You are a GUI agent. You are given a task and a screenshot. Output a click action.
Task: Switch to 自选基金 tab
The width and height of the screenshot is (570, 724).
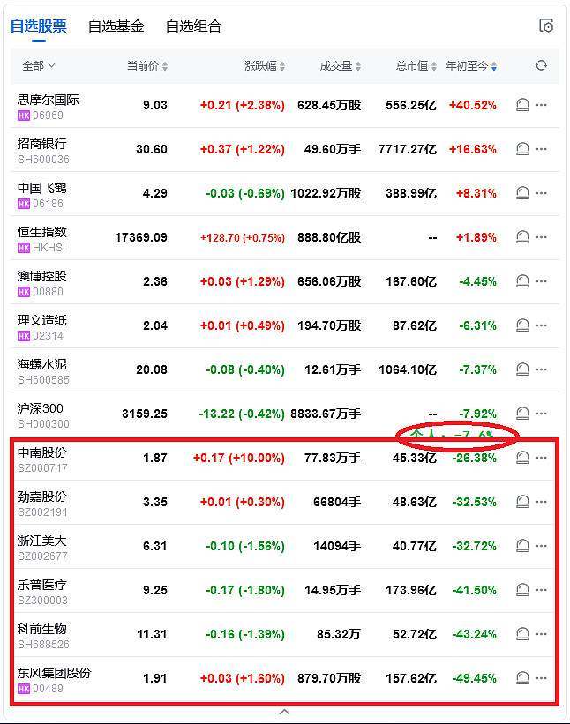(116, 26)
